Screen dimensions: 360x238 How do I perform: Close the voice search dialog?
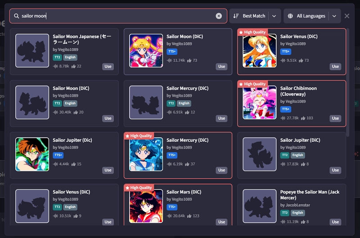pos(346,16)
